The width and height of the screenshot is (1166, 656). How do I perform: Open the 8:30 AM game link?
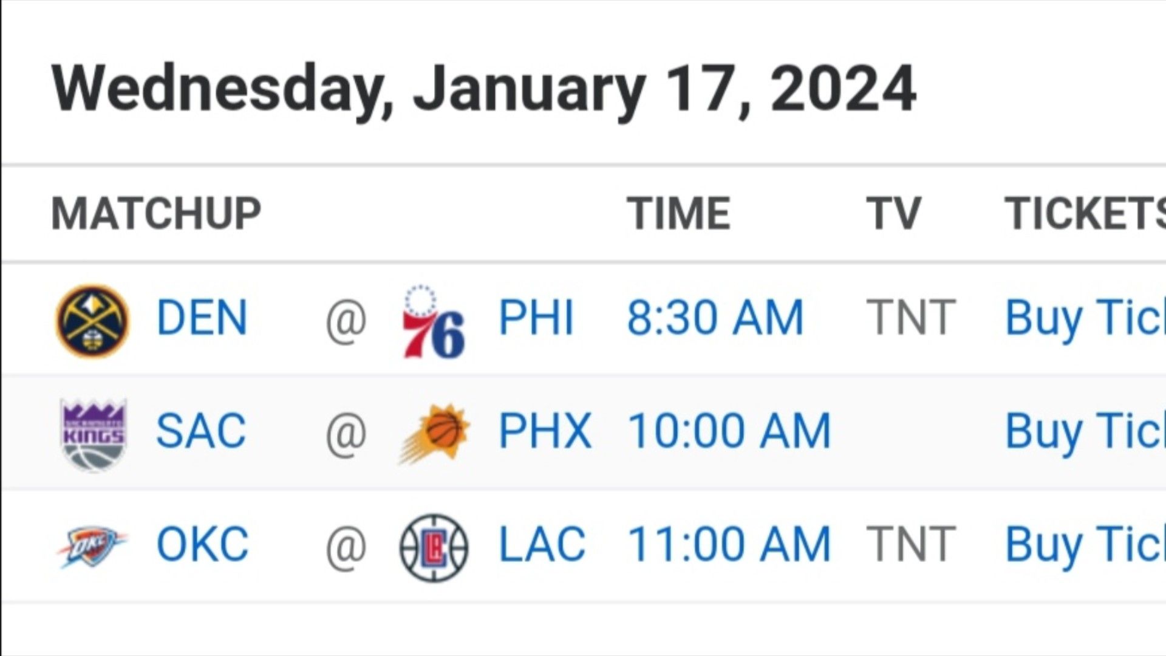tap(715, 318)
